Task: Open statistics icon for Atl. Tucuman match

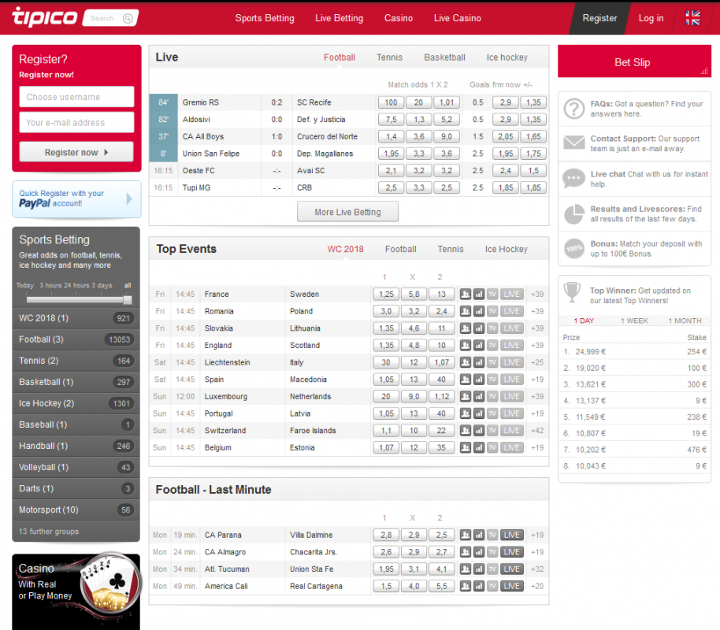Action: coord(478,569)
